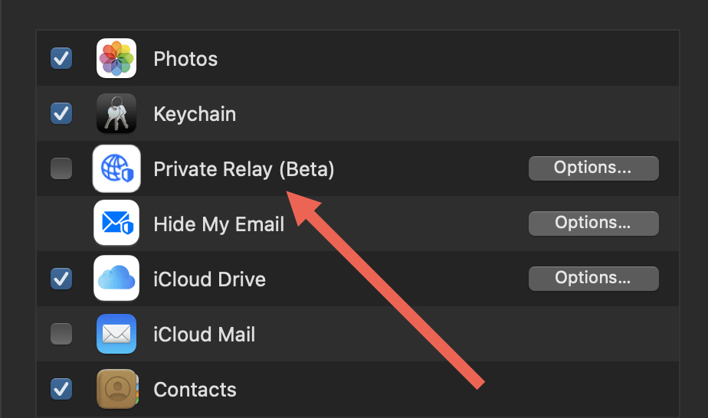Enable the Private Relay (Beta) checkbox
The image size is (708, 418).
(x=61, y=168)
